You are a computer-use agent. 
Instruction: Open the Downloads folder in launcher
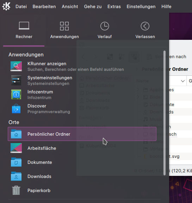pyautogui.click(x=82, y=176)
